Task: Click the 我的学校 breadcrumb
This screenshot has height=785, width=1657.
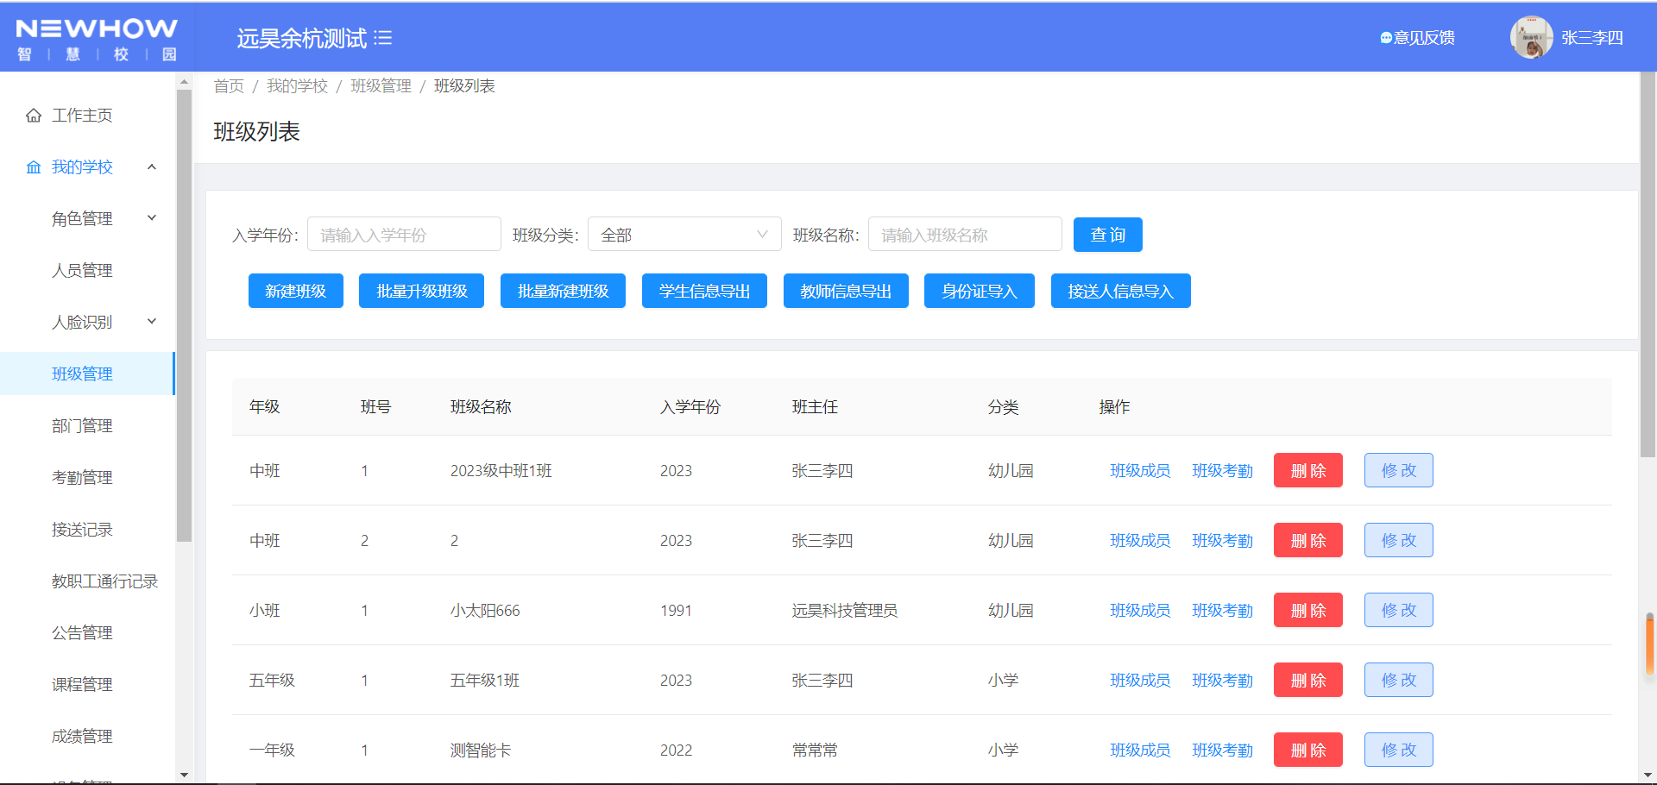Action: point(297,86)
